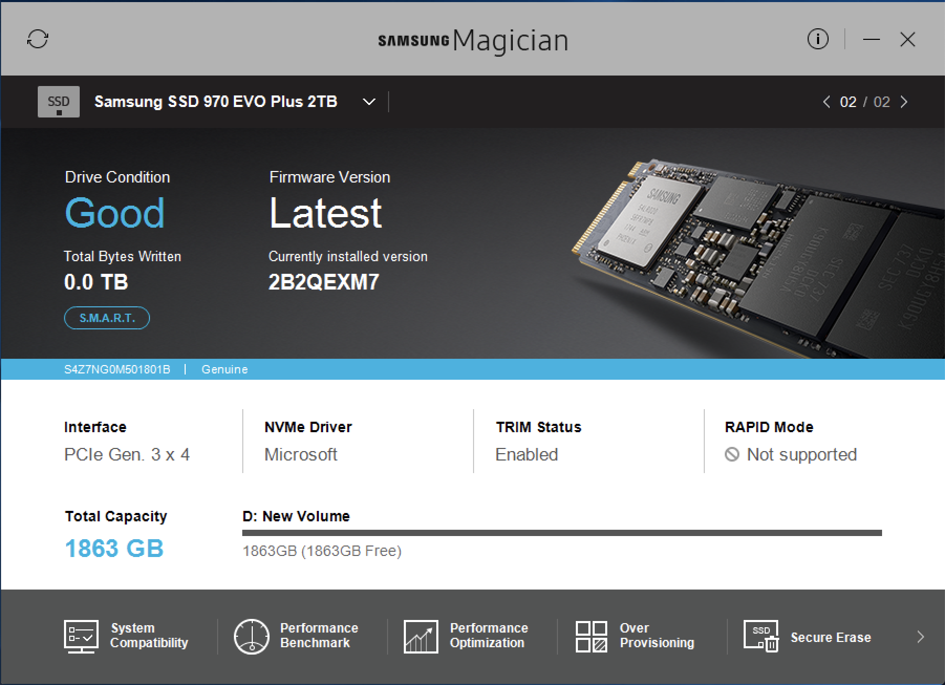Click the SSD drive icon badge

(59, 101)
